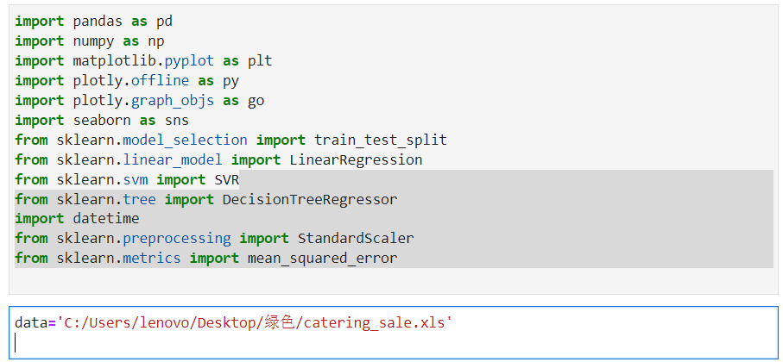The width and height of the screenshot is (783, 362).
Task: Click 'mean_squared_error' function name
Action: coord(323,259)
